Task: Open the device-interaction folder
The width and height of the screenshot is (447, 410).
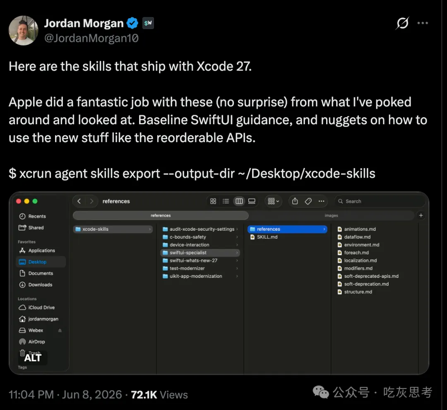Action: (x=200, y=245)
